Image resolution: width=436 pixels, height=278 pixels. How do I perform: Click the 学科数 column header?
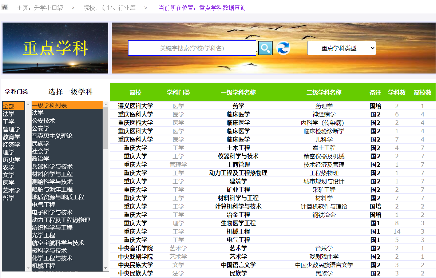pyautogui.click(x=397, y=92)
